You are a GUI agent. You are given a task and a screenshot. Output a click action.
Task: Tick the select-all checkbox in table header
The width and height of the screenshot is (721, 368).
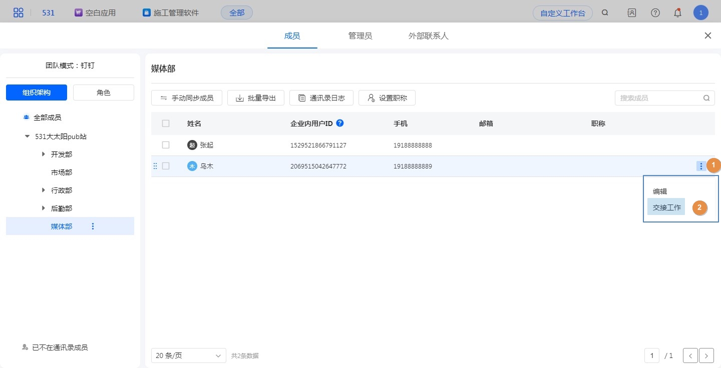click(166, 123)
